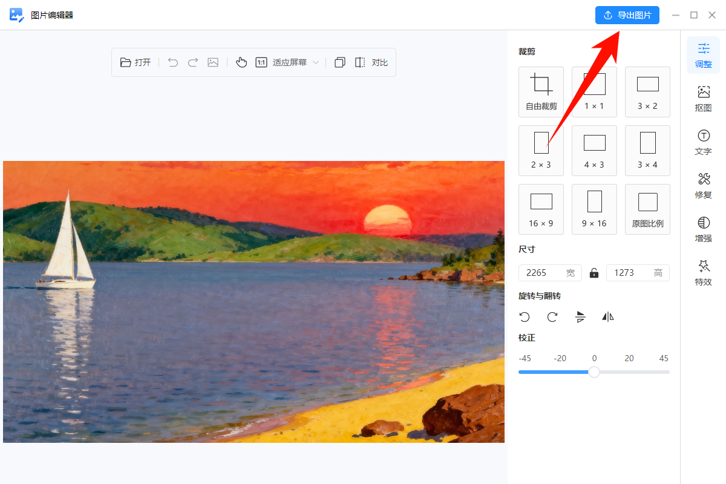Screen dimensions: 726x484
Task: Pick the 原图比例 original ratio crop
Action: (x=647, y=209)
